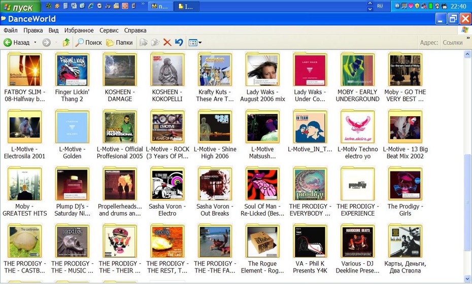Click vertical scrollbar down arrow
Viewport: 472px width, 307px height.
click(467, 279)
